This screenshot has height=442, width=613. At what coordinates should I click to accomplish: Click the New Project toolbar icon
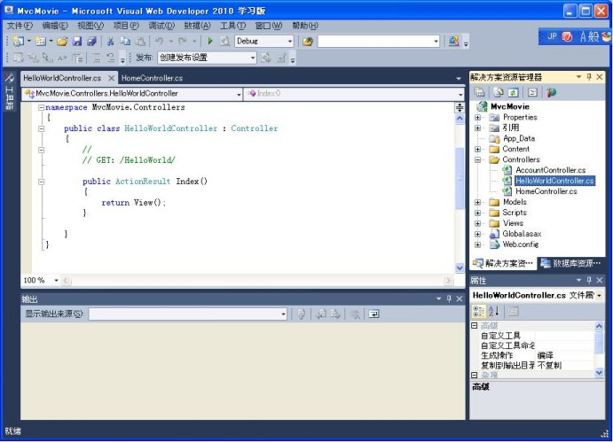(x=19, y=41)
